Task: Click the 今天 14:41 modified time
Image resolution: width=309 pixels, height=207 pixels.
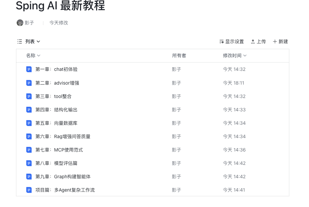Action: [x=234, y=190]
